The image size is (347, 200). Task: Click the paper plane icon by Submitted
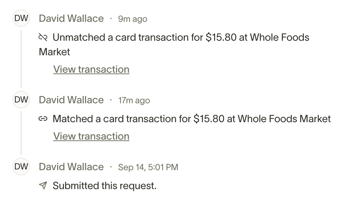[x=43, y=185]
